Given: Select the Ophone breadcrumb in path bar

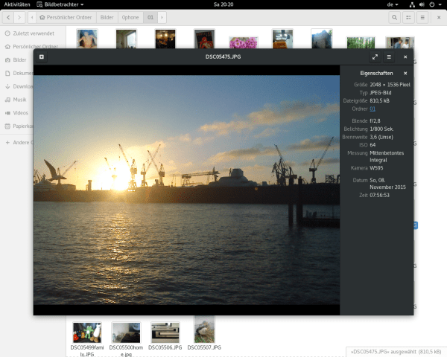Looking at the screenshot, I should click(130, 16).
